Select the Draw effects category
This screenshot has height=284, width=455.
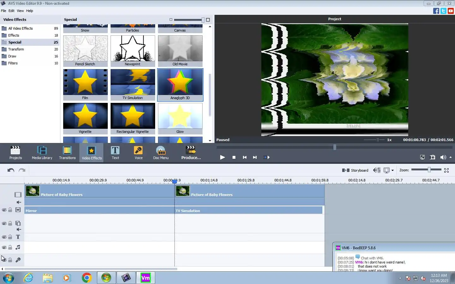tap(30, 56)
